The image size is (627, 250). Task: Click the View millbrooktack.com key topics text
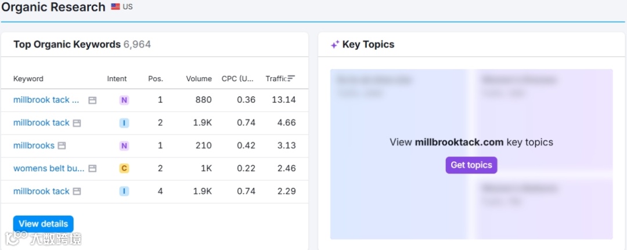(x=471, y=142)
